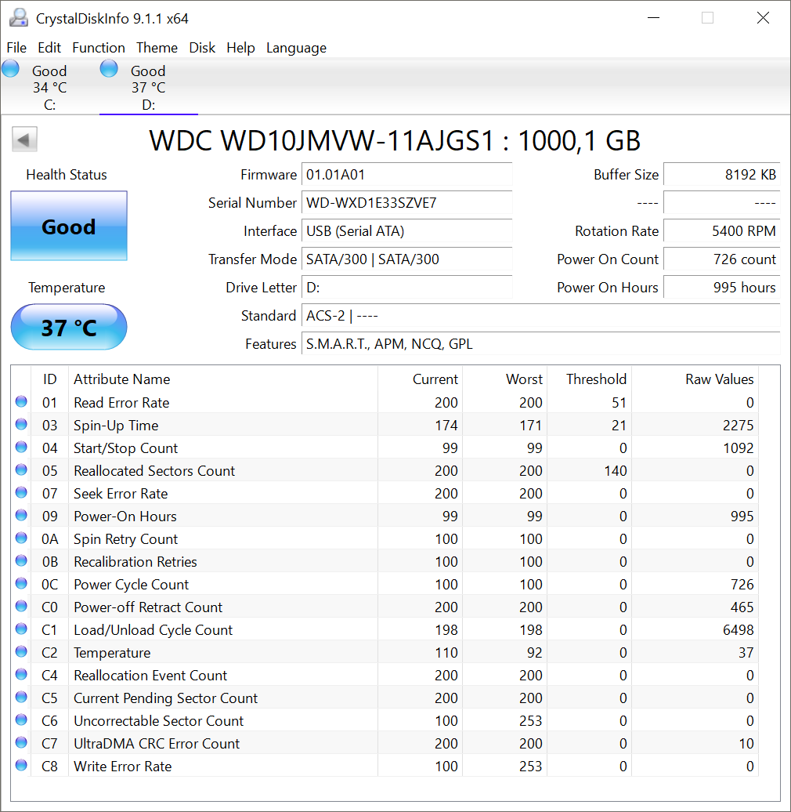Select the D: disk tab
This screenshot has height=812, width=791.
pyautogui.click(x=149, y=87)
